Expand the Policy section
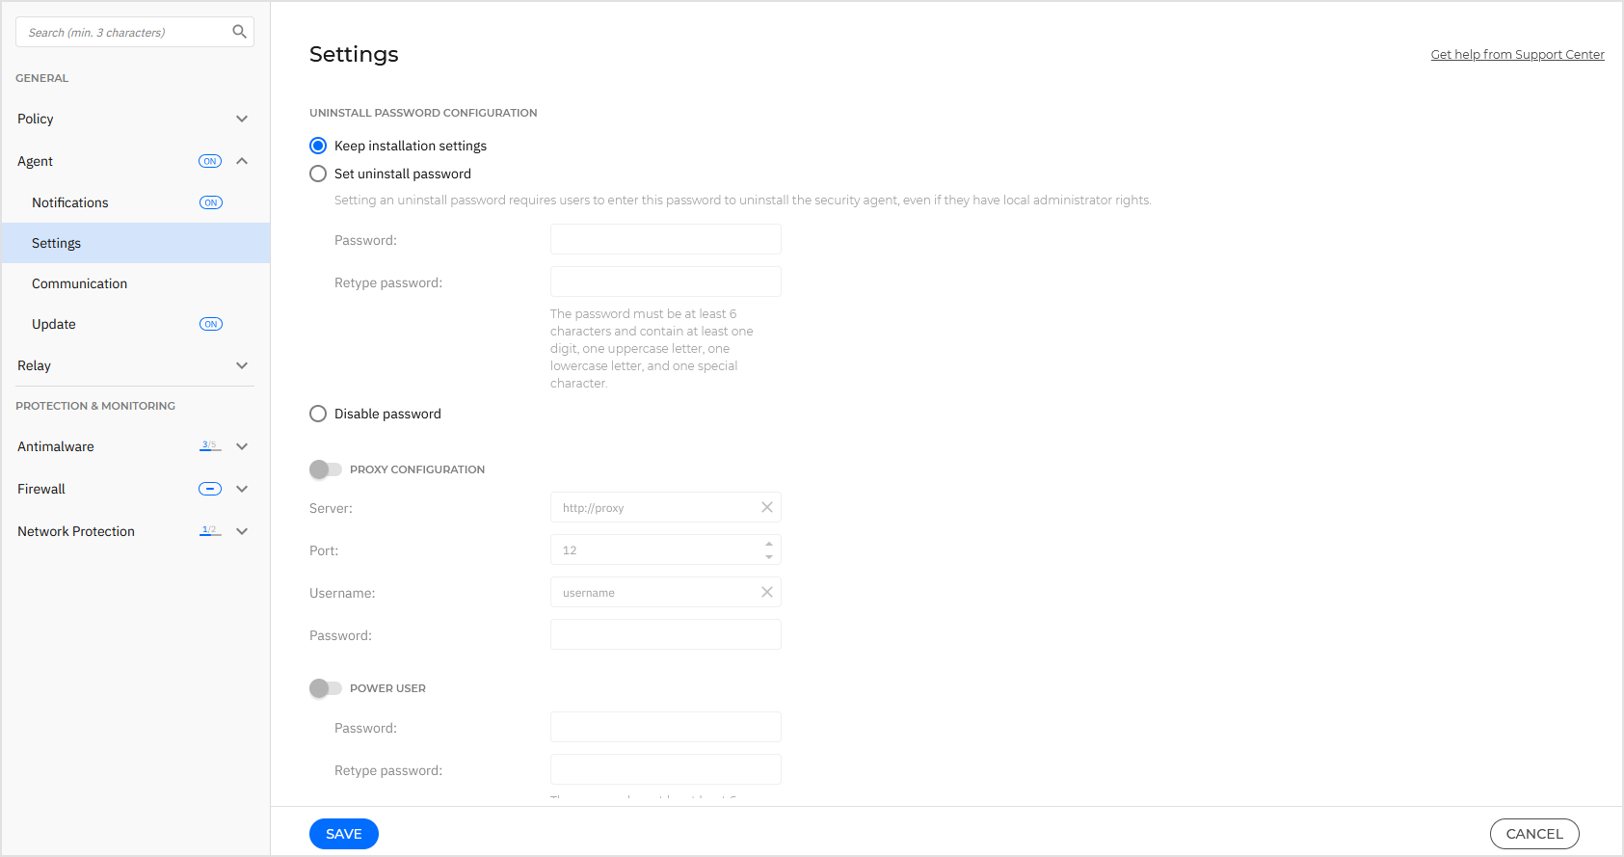 point(242,119)
